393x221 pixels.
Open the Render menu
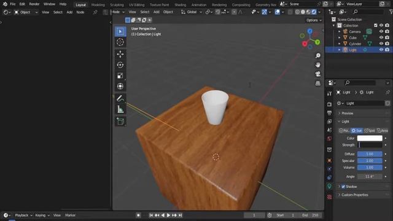tap(34, 4)
